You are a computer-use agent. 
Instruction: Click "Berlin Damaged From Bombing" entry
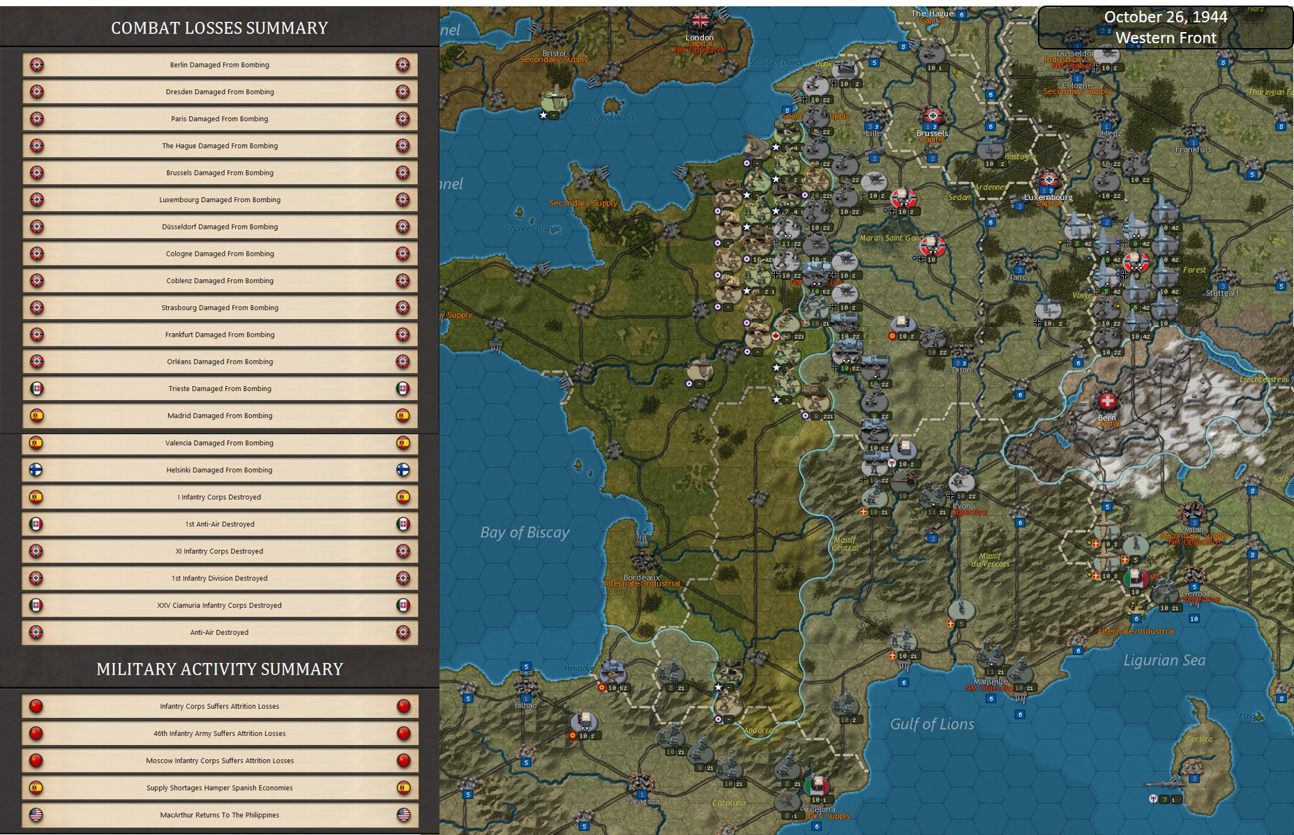[220, 65]
